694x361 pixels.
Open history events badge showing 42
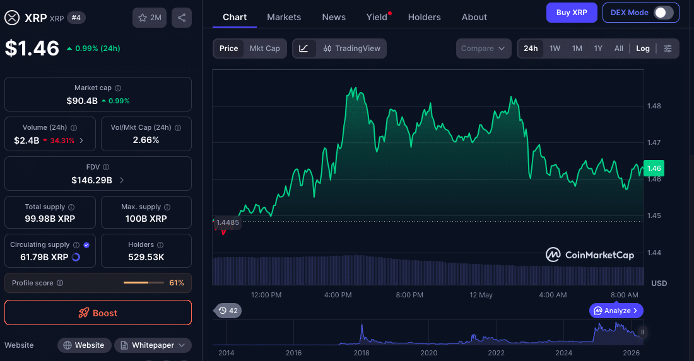click(228, 311)
